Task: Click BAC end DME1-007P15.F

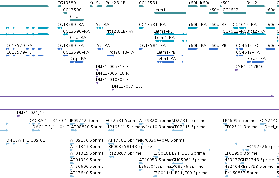Action: point(113,90)
